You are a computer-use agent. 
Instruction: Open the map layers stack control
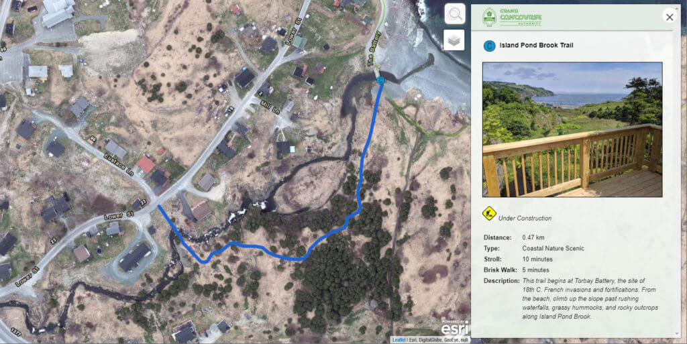tap(454, 40)
